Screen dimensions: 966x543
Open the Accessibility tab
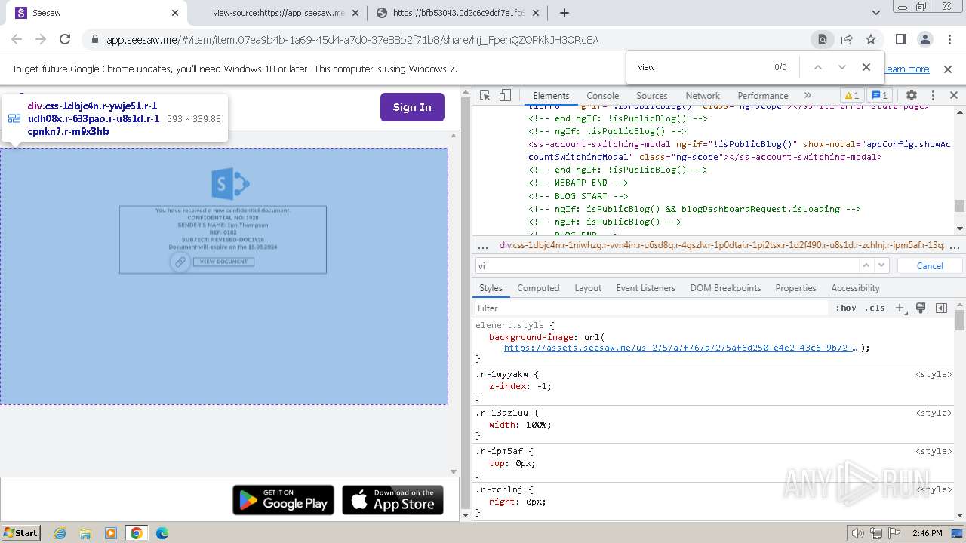click(x=855, y=288)
